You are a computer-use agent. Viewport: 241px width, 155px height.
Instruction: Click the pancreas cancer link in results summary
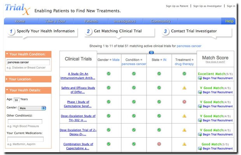click(189, 46)
